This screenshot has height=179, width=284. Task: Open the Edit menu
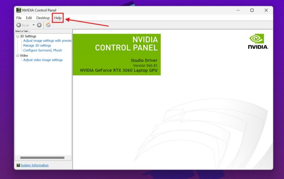[29, 18]
